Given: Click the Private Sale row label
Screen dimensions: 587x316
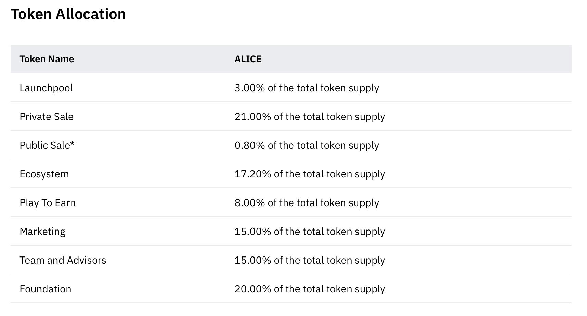Looking at the screenshot, I should 47,117.
